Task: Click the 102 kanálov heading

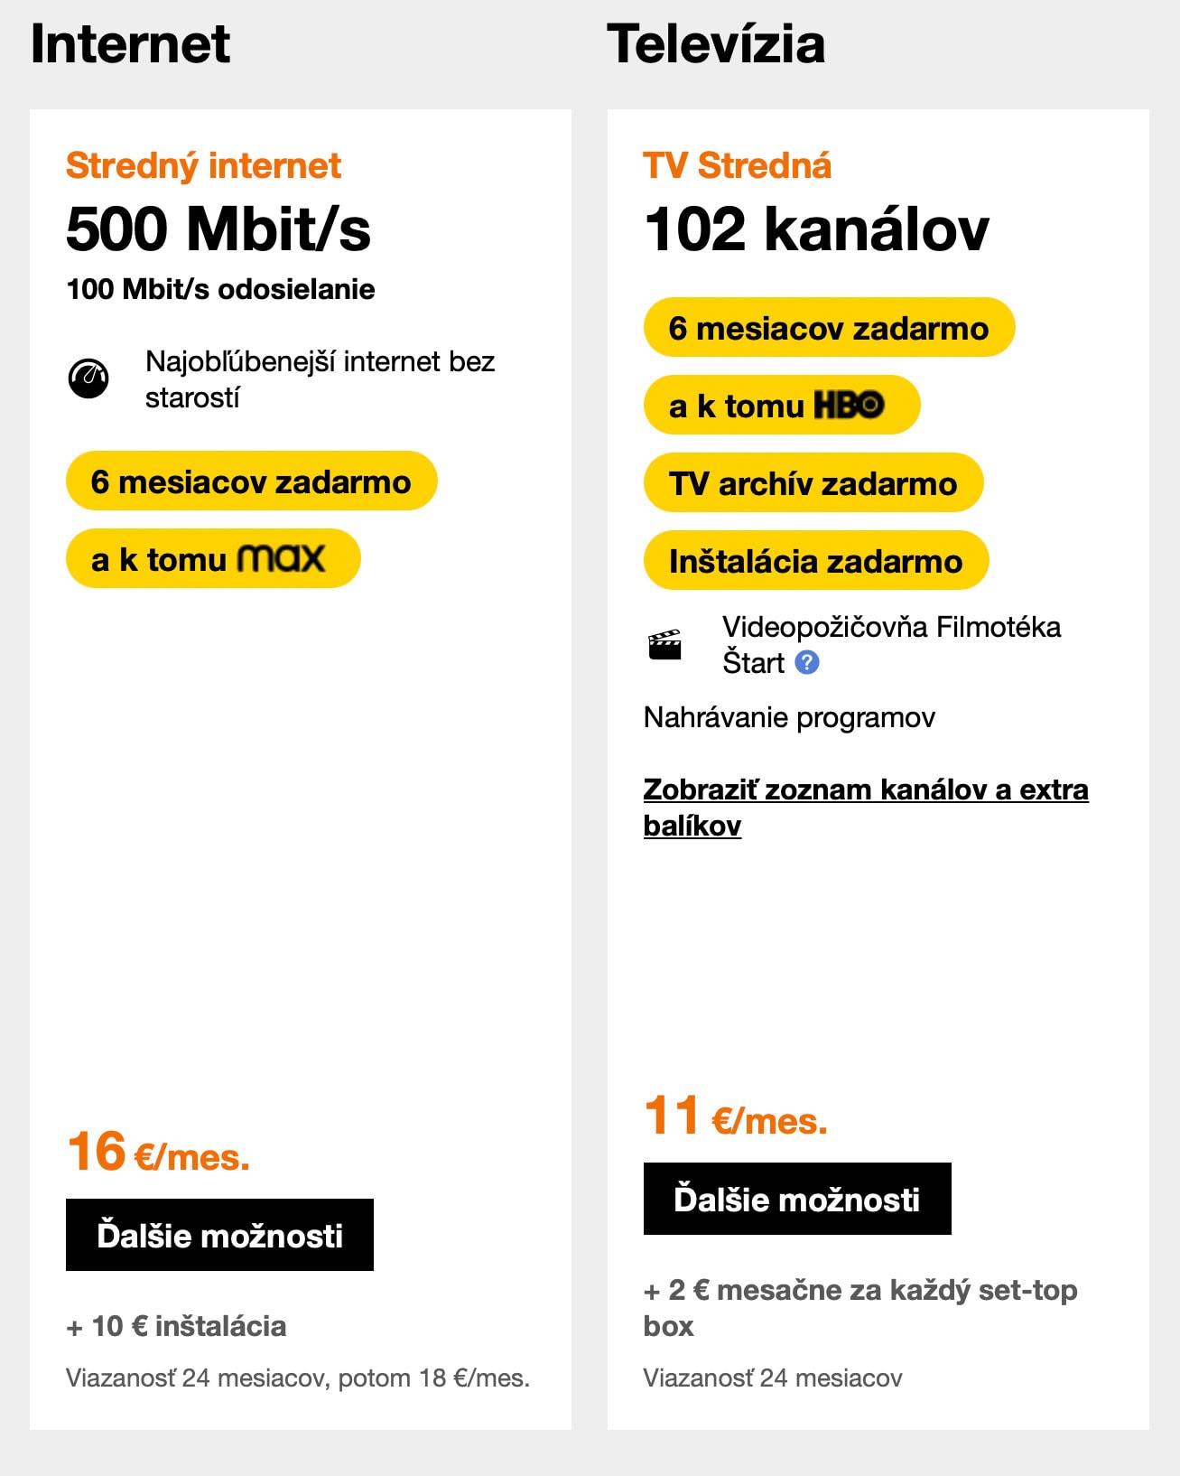Action: (816, 229)
